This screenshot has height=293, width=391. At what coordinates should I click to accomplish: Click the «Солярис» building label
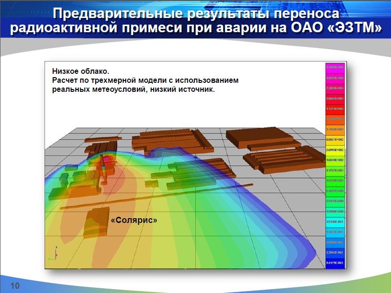134,220
